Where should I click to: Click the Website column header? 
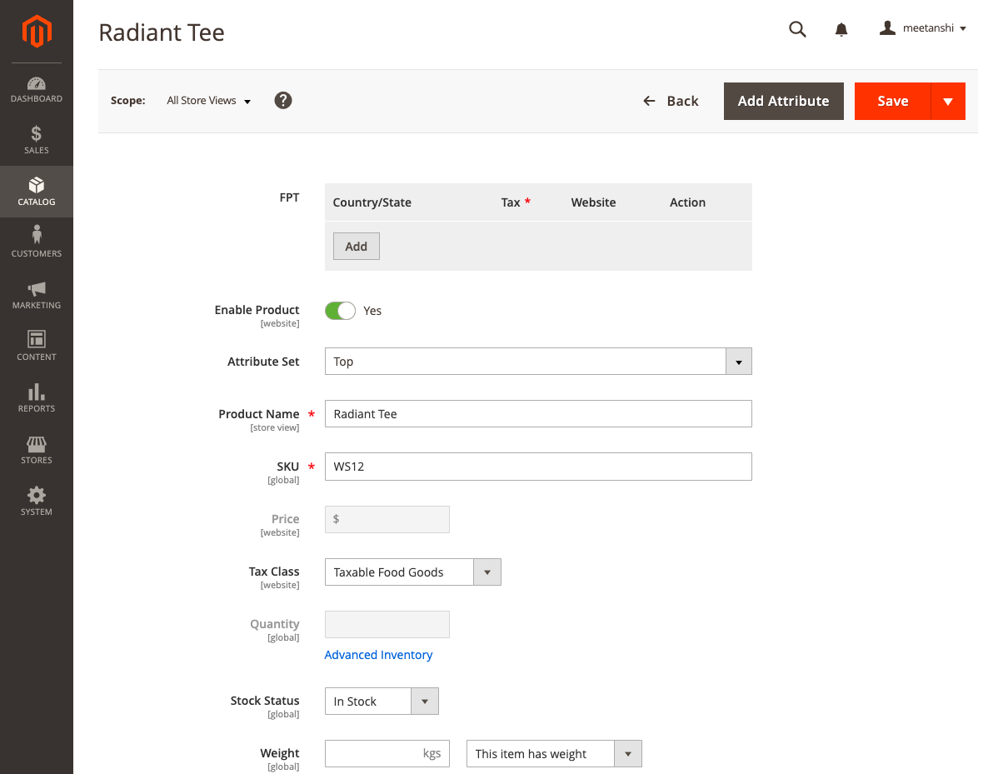[594, 202]
